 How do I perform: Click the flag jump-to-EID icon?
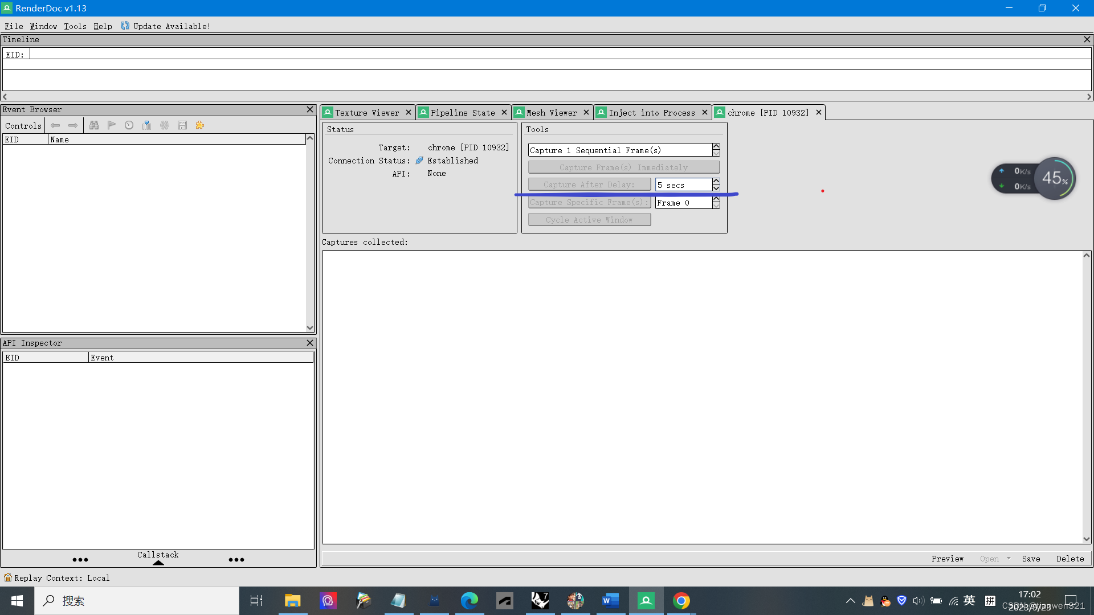coord(112,125)
